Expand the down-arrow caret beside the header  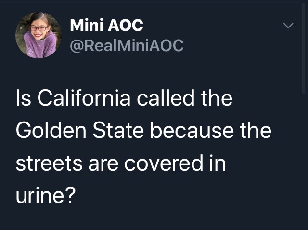pos(288,26)
